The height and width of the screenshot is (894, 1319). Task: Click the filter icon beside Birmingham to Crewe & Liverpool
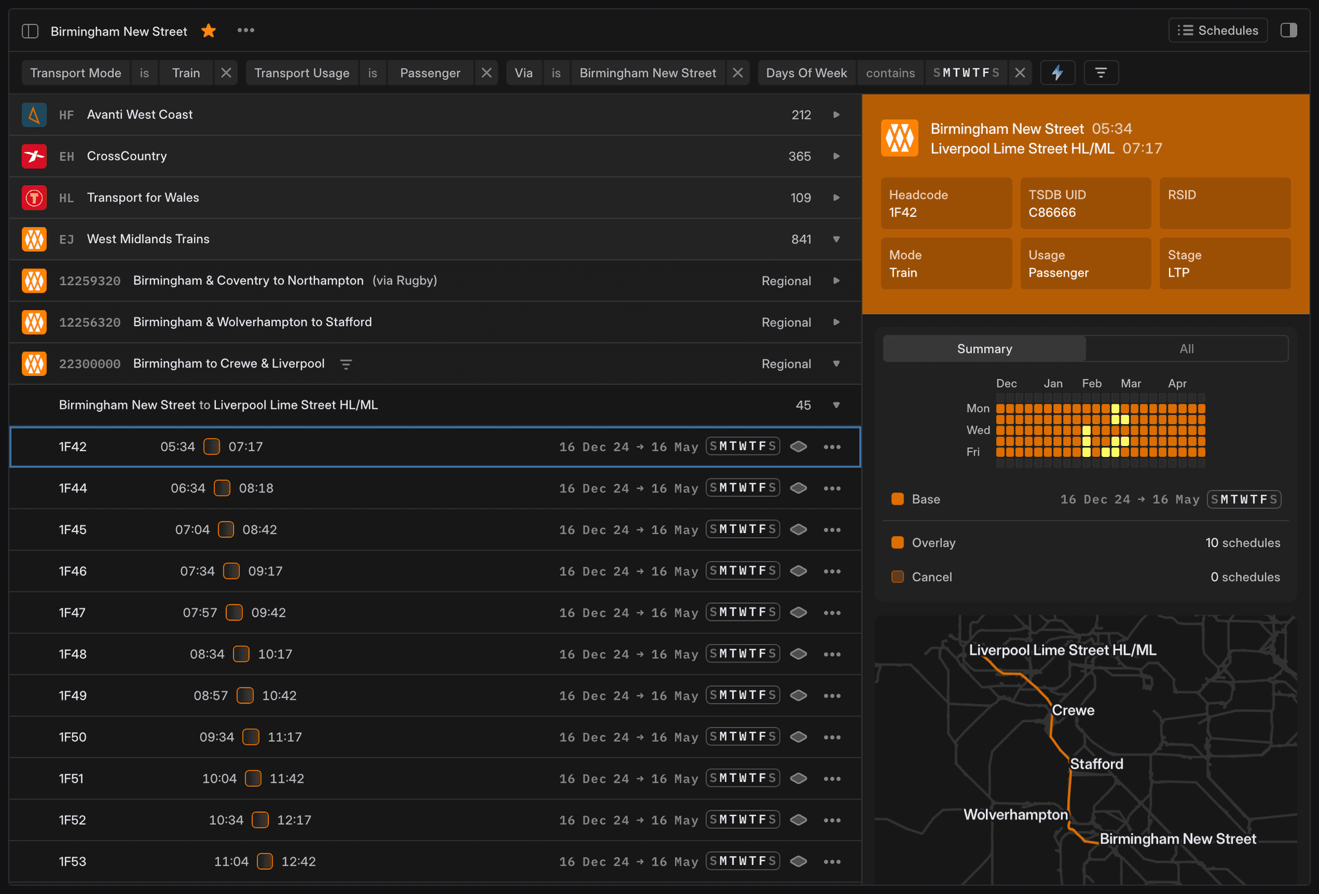coord(346,364)
